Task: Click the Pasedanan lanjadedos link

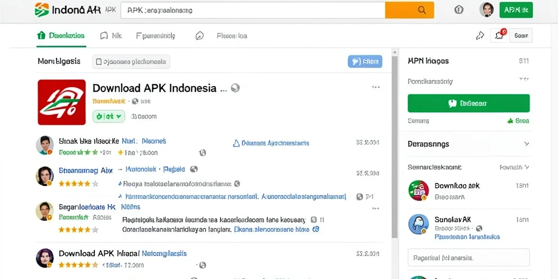Action: [x=467, y=236]
